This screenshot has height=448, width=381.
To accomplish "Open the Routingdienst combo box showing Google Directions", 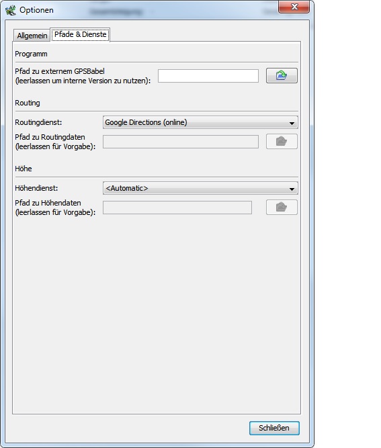I will coord(200,122).
